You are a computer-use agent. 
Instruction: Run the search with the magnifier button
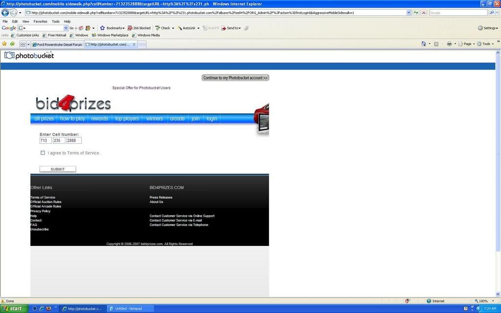492,13
